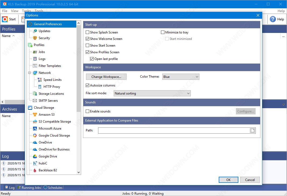Collapse Archives panel chevron in main window
The image size is (287, 196).
coord(283,104)
